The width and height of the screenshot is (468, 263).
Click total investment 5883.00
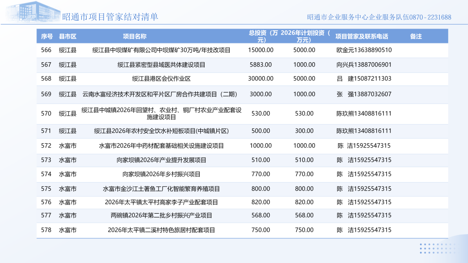pos(260,64)
